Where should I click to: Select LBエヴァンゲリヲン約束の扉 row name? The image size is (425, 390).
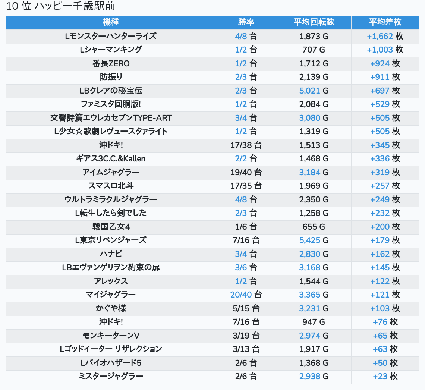pos(111,268)
